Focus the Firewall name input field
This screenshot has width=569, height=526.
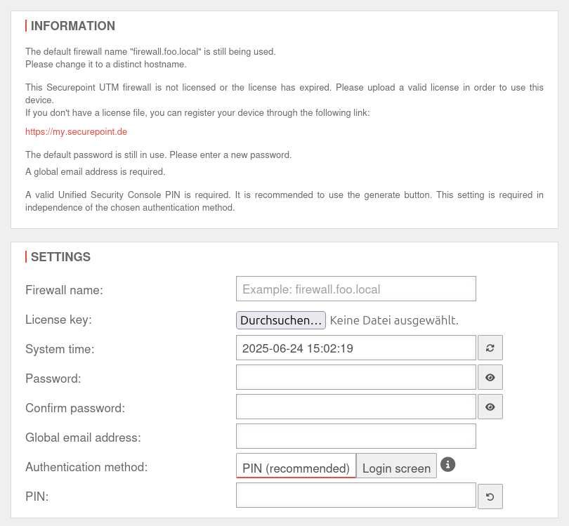(355, 289)
